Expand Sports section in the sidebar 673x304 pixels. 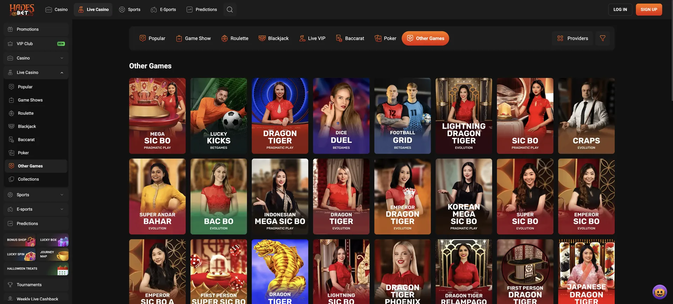pyautogui.click(x=36, y=195)
